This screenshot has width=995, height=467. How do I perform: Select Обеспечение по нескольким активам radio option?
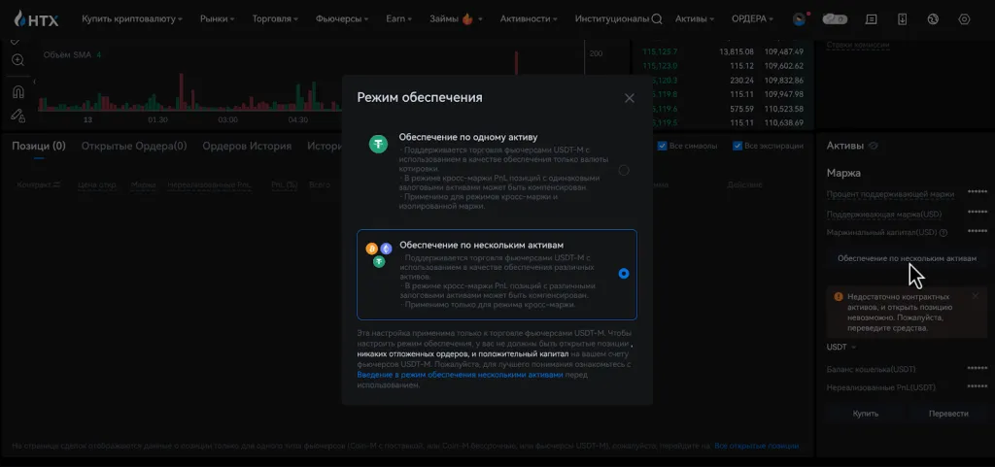[624, 274]
